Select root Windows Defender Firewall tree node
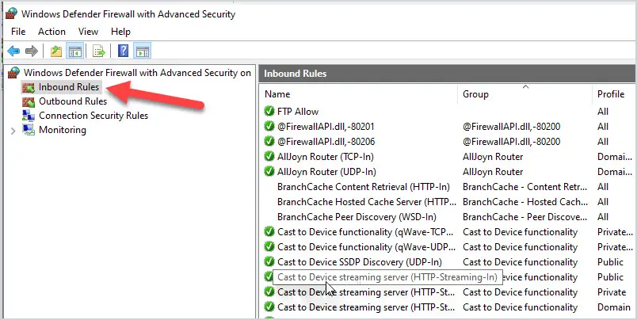 137,73
